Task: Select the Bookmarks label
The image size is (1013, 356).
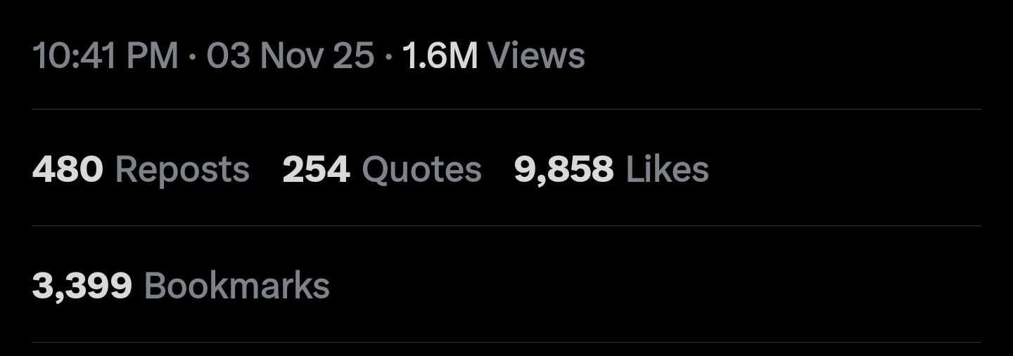Action: (x=237, y=286)
